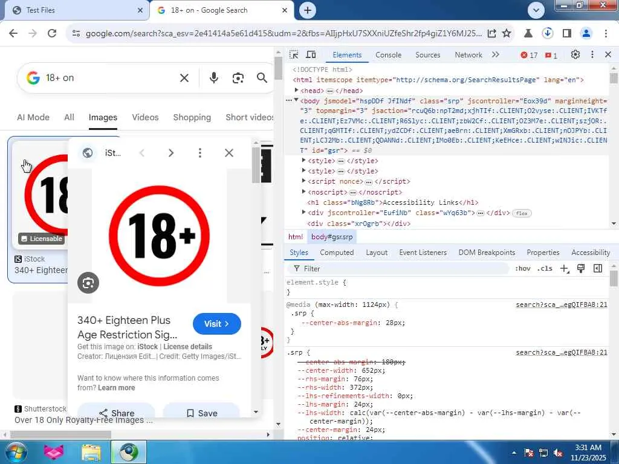Collapse the body element node
This screenshot has width=619, height=464.
pyautogui.click(x=296, y=100)
